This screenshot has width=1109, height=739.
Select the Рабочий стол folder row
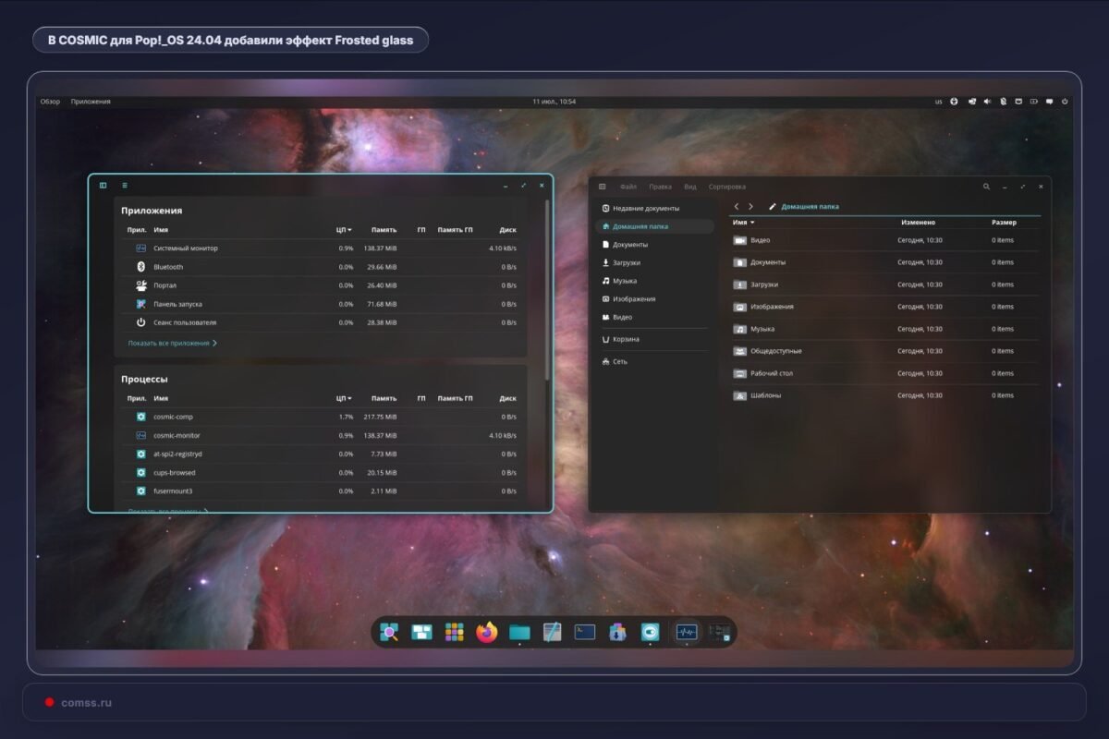885,373
